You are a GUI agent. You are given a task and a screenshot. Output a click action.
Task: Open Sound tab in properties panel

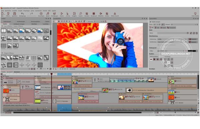click(x=163, y=28)
